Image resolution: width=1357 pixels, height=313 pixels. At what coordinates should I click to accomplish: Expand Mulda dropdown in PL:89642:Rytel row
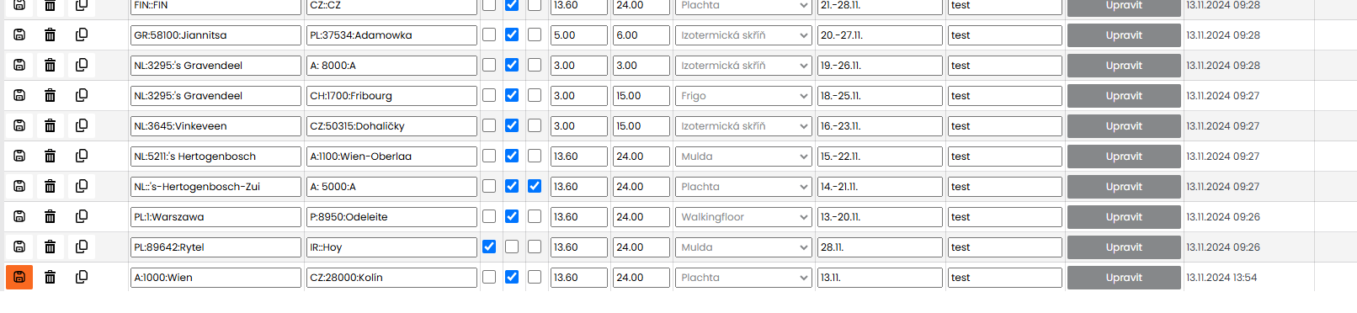click(743, 247)
